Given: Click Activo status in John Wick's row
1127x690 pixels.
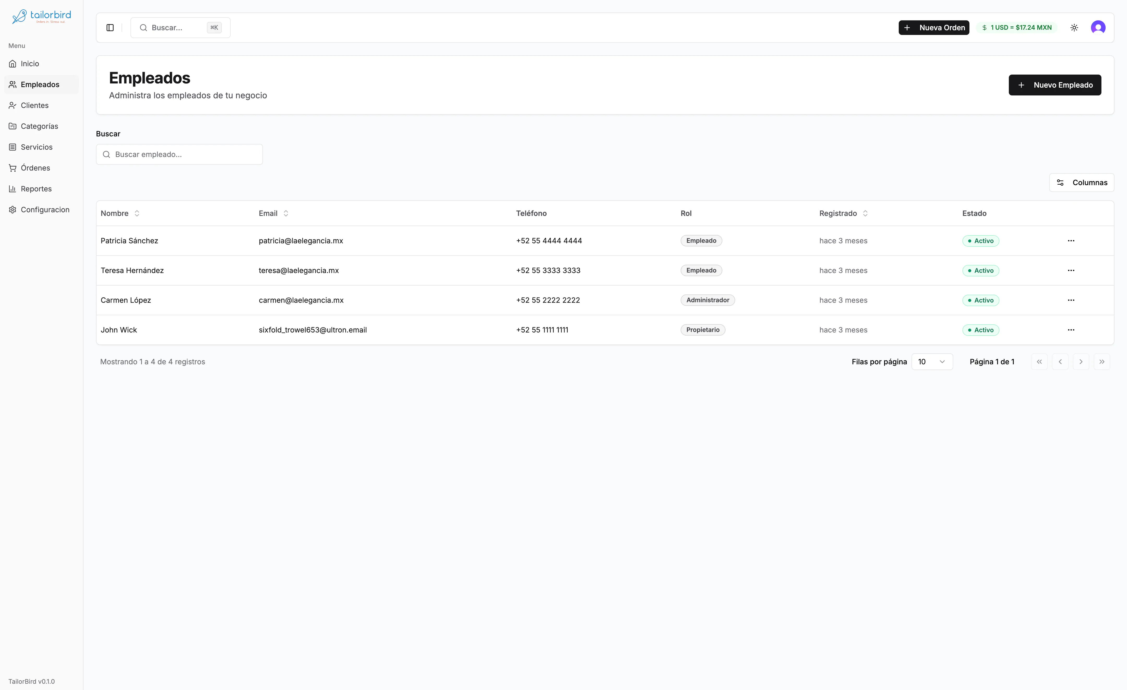Looking at the screenshot, I should (981, 330).
